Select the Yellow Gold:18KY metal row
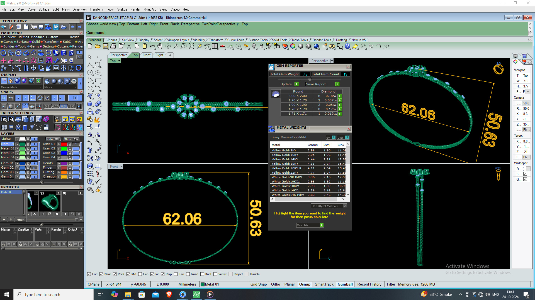 coord(285,164)
